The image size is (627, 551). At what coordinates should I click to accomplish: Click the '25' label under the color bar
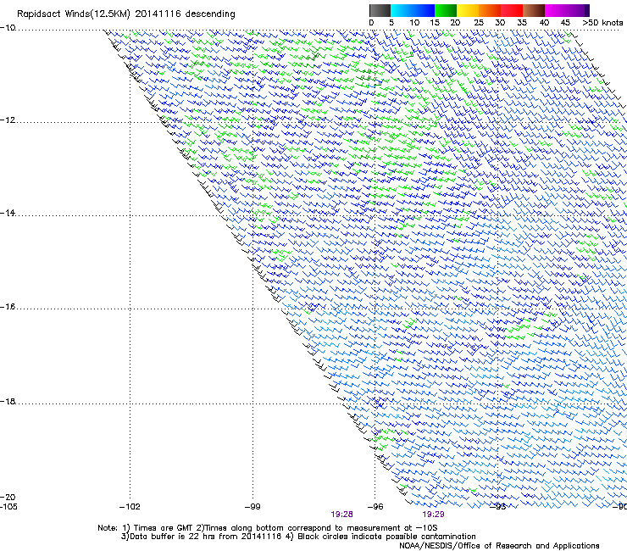click(x=479, y=23)
